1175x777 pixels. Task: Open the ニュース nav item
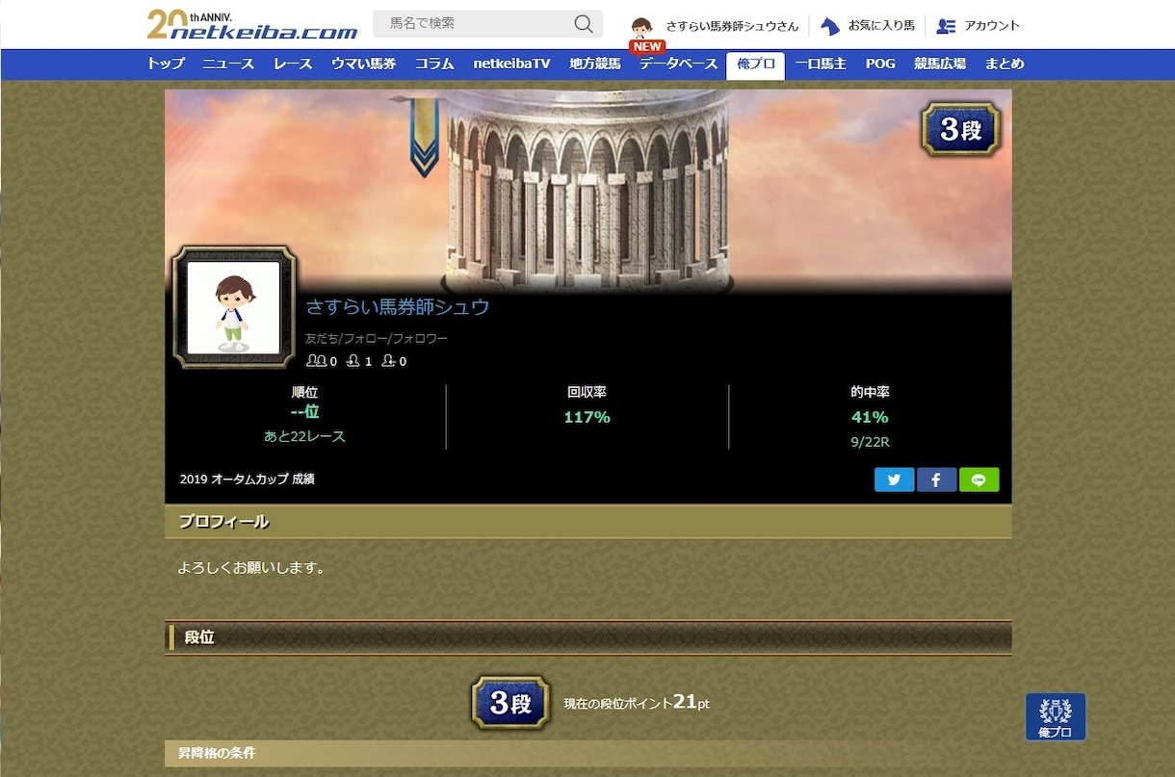228,64
